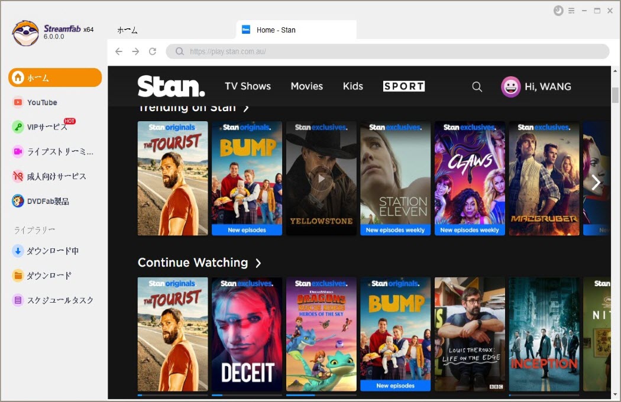
Task: Open Bump poster in Trending row
Action: tap(247, 178)
